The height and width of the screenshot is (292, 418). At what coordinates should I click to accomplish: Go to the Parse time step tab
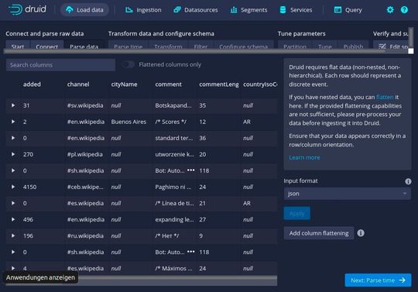coord(128,46)
